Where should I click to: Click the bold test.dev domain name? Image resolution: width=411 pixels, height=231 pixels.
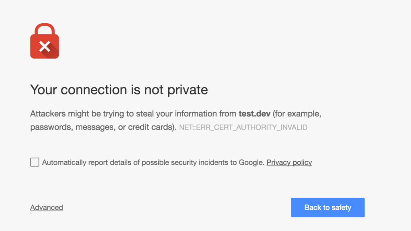click(x=255, y=114)
